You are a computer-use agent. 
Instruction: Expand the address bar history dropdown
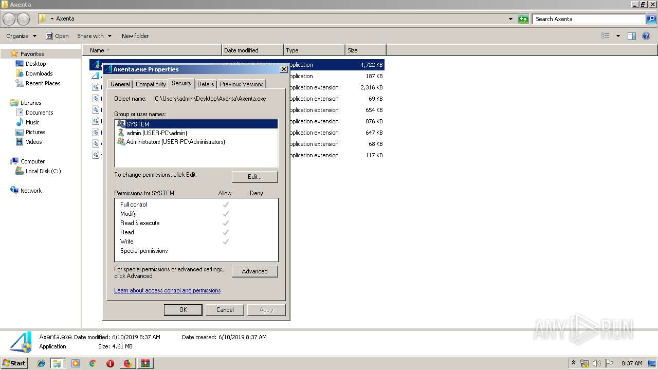510,19
